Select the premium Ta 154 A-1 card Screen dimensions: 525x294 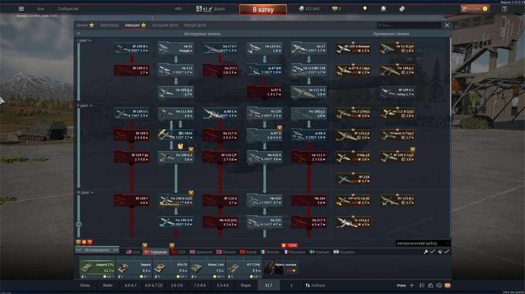coord(353,222)
